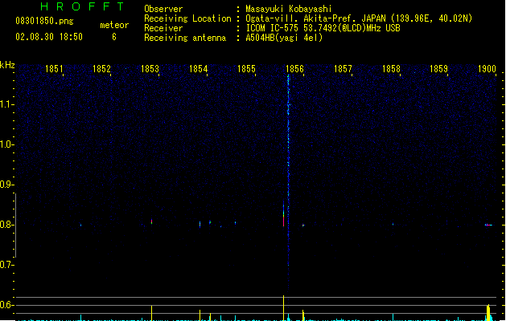Click the 1859 time axis label
This screenshot has width=506, height=321.
439,69
